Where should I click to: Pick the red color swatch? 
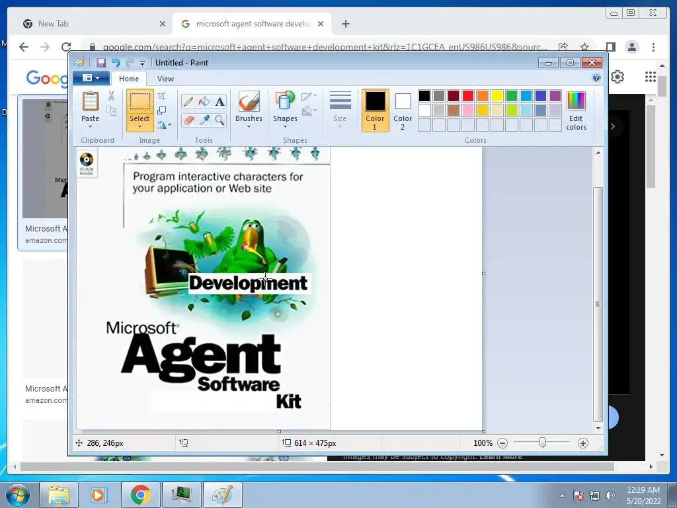click(x=468, y=96)
